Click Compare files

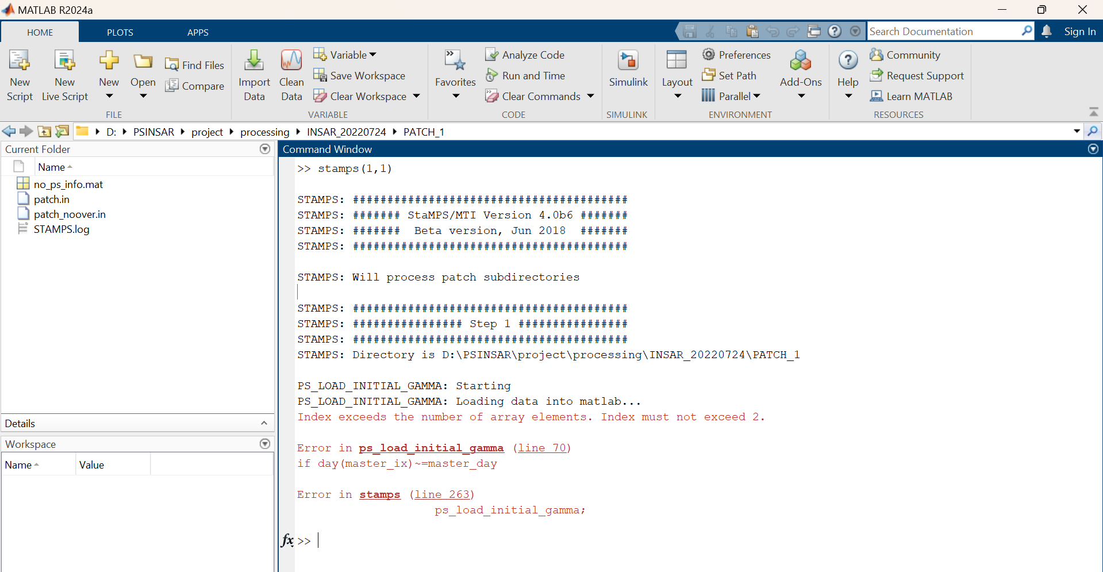(x=194, y=86)
